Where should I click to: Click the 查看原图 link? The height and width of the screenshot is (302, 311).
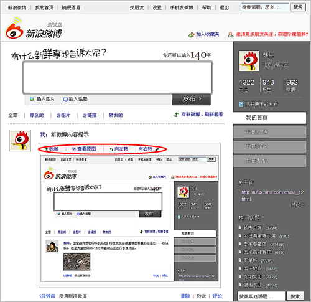(86, 149)
